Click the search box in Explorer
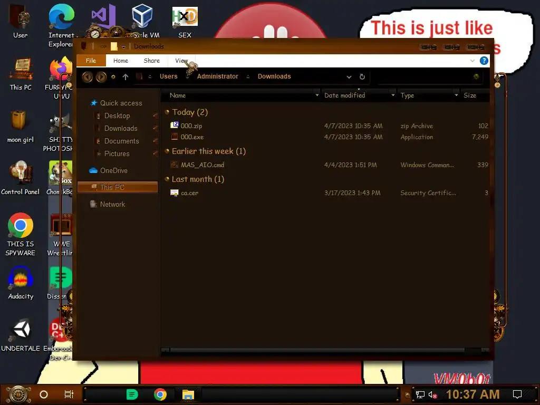 click(429, 77)
